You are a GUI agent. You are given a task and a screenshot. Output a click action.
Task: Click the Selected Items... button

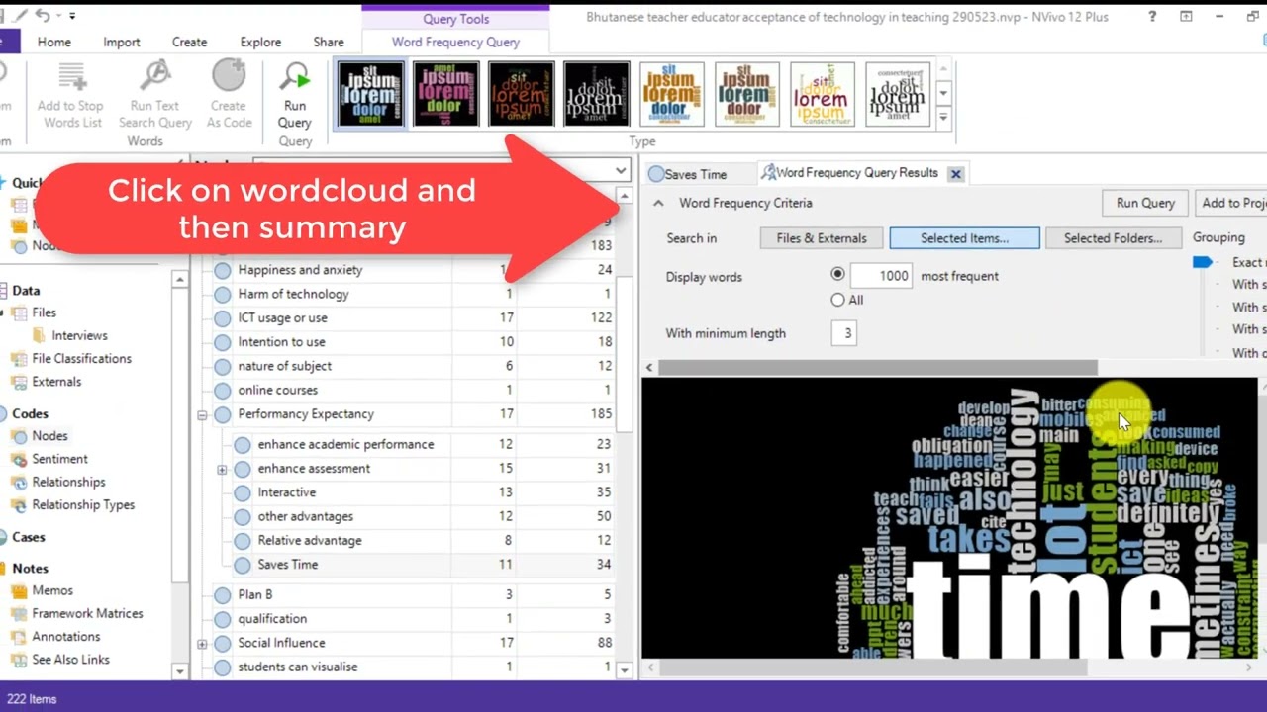964,238
